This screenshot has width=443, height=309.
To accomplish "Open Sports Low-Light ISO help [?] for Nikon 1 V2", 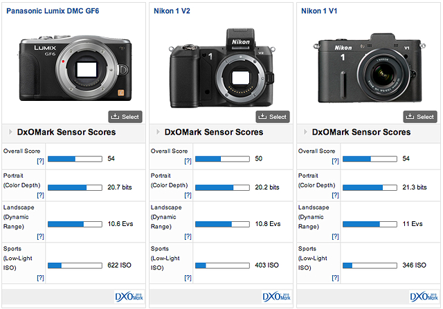I will pyautogui.click(x=188, y=278).
